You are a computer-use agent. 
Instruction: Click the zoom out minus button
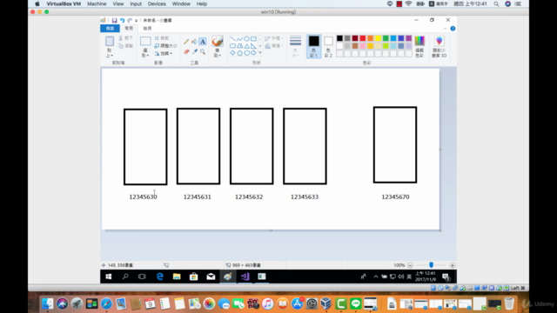pos(410,265)
